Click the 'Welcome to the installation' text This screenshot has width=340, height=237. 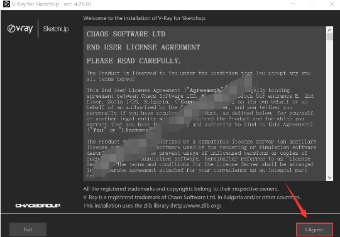[145, 18]
